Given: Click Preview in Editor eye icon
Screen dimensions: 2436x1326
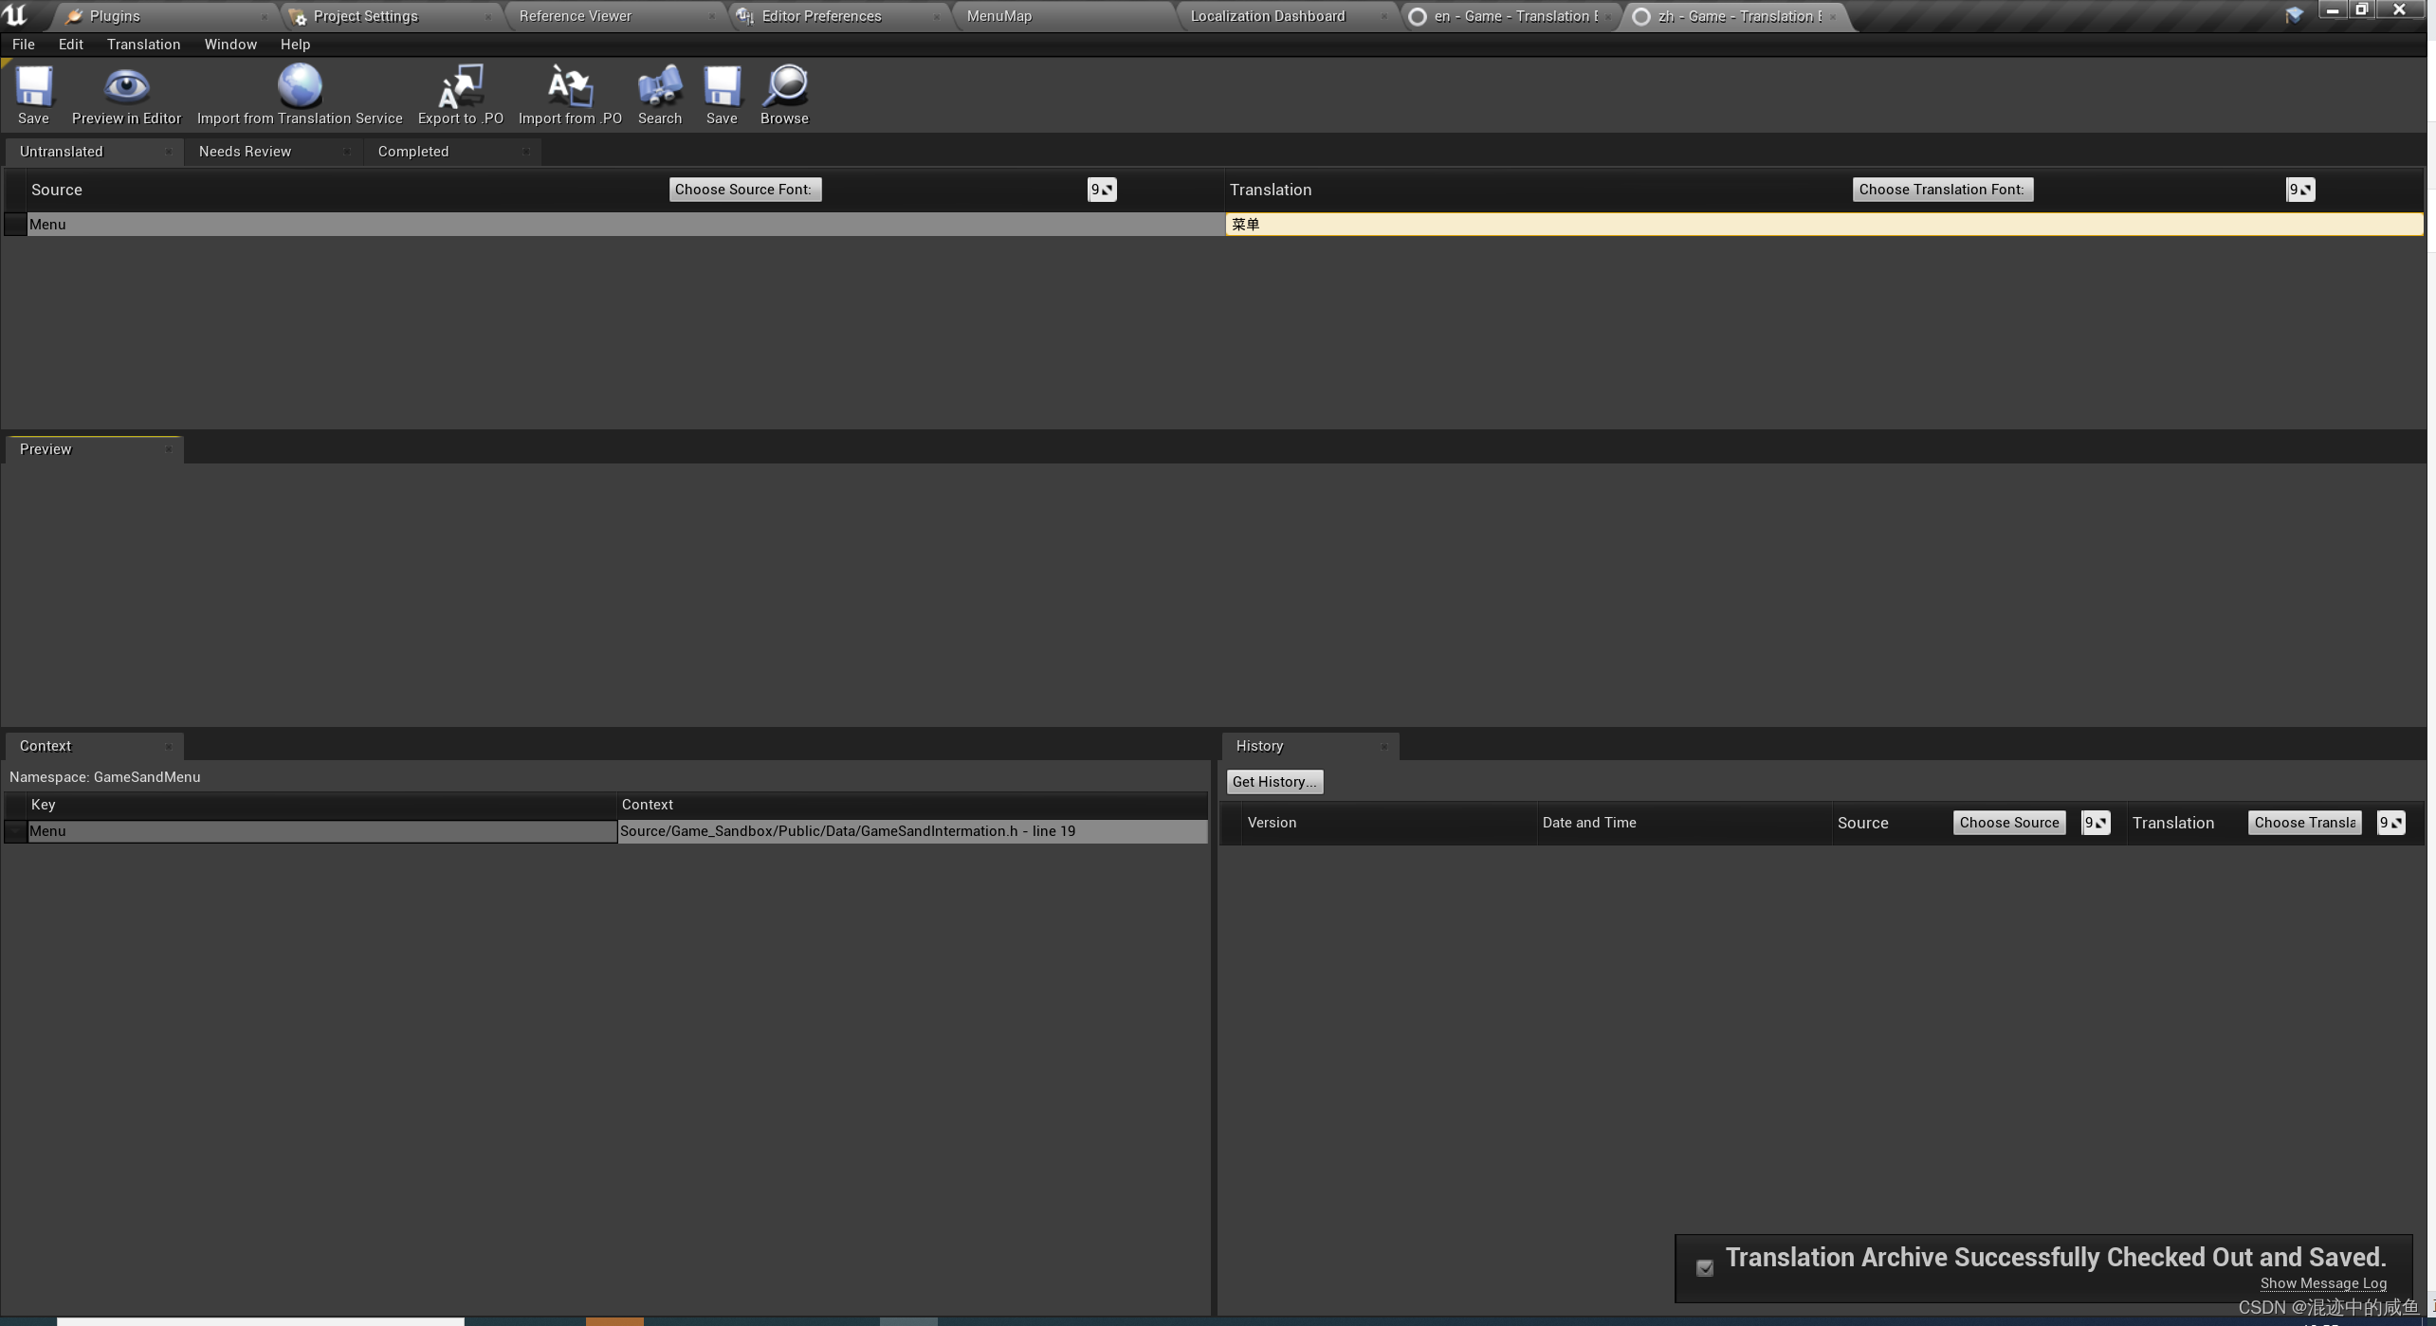Looking at the screenshot, I should point(126,87).
